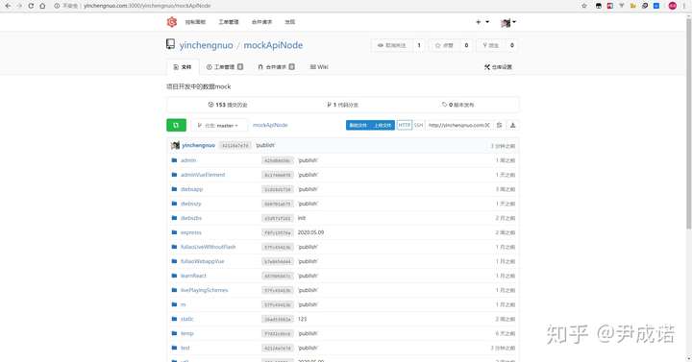Open the browser three-dot menu
Screen dimensions: 692x362
pyautogui.click(x=684, y=6)
